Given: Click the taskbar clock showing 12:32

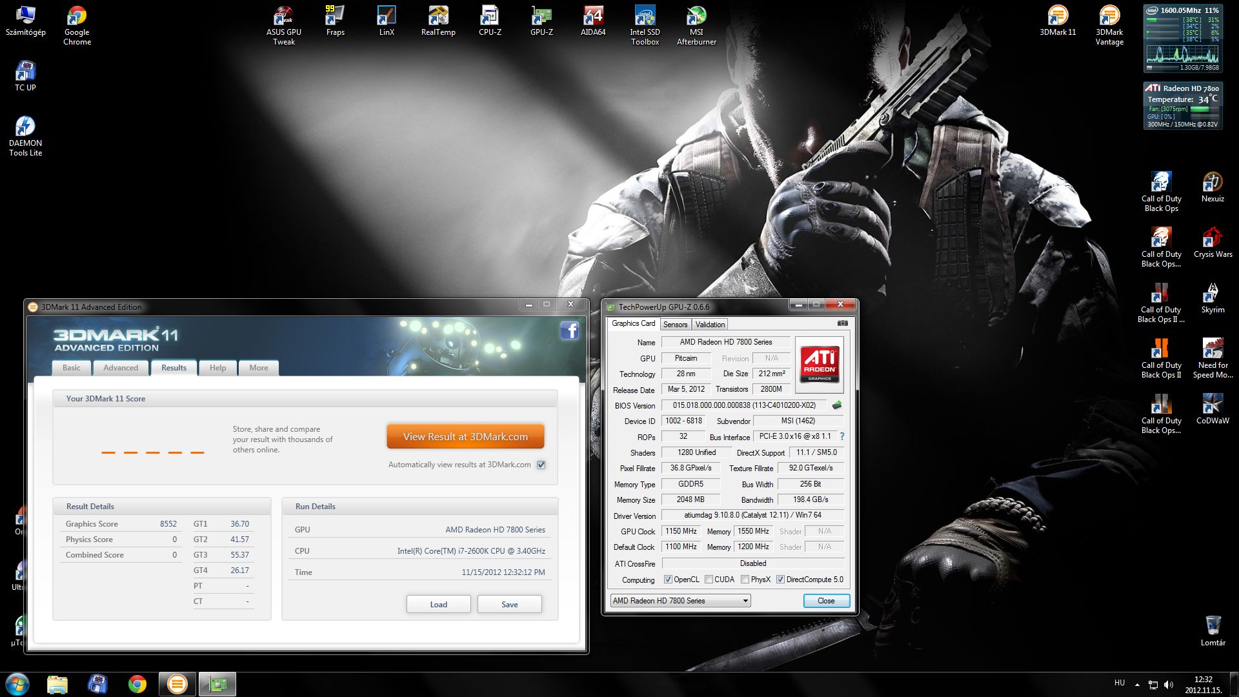Looking at the screenshot, I should (x=1203, y=684).
